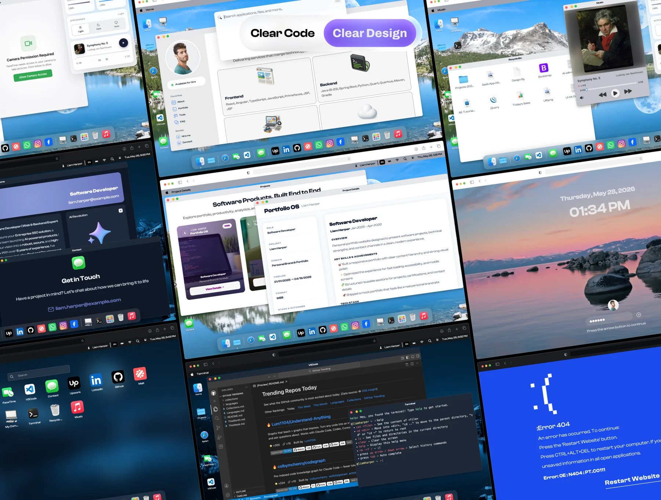Open Design.fig in the Recycle Bin window

tap(517, 71)
